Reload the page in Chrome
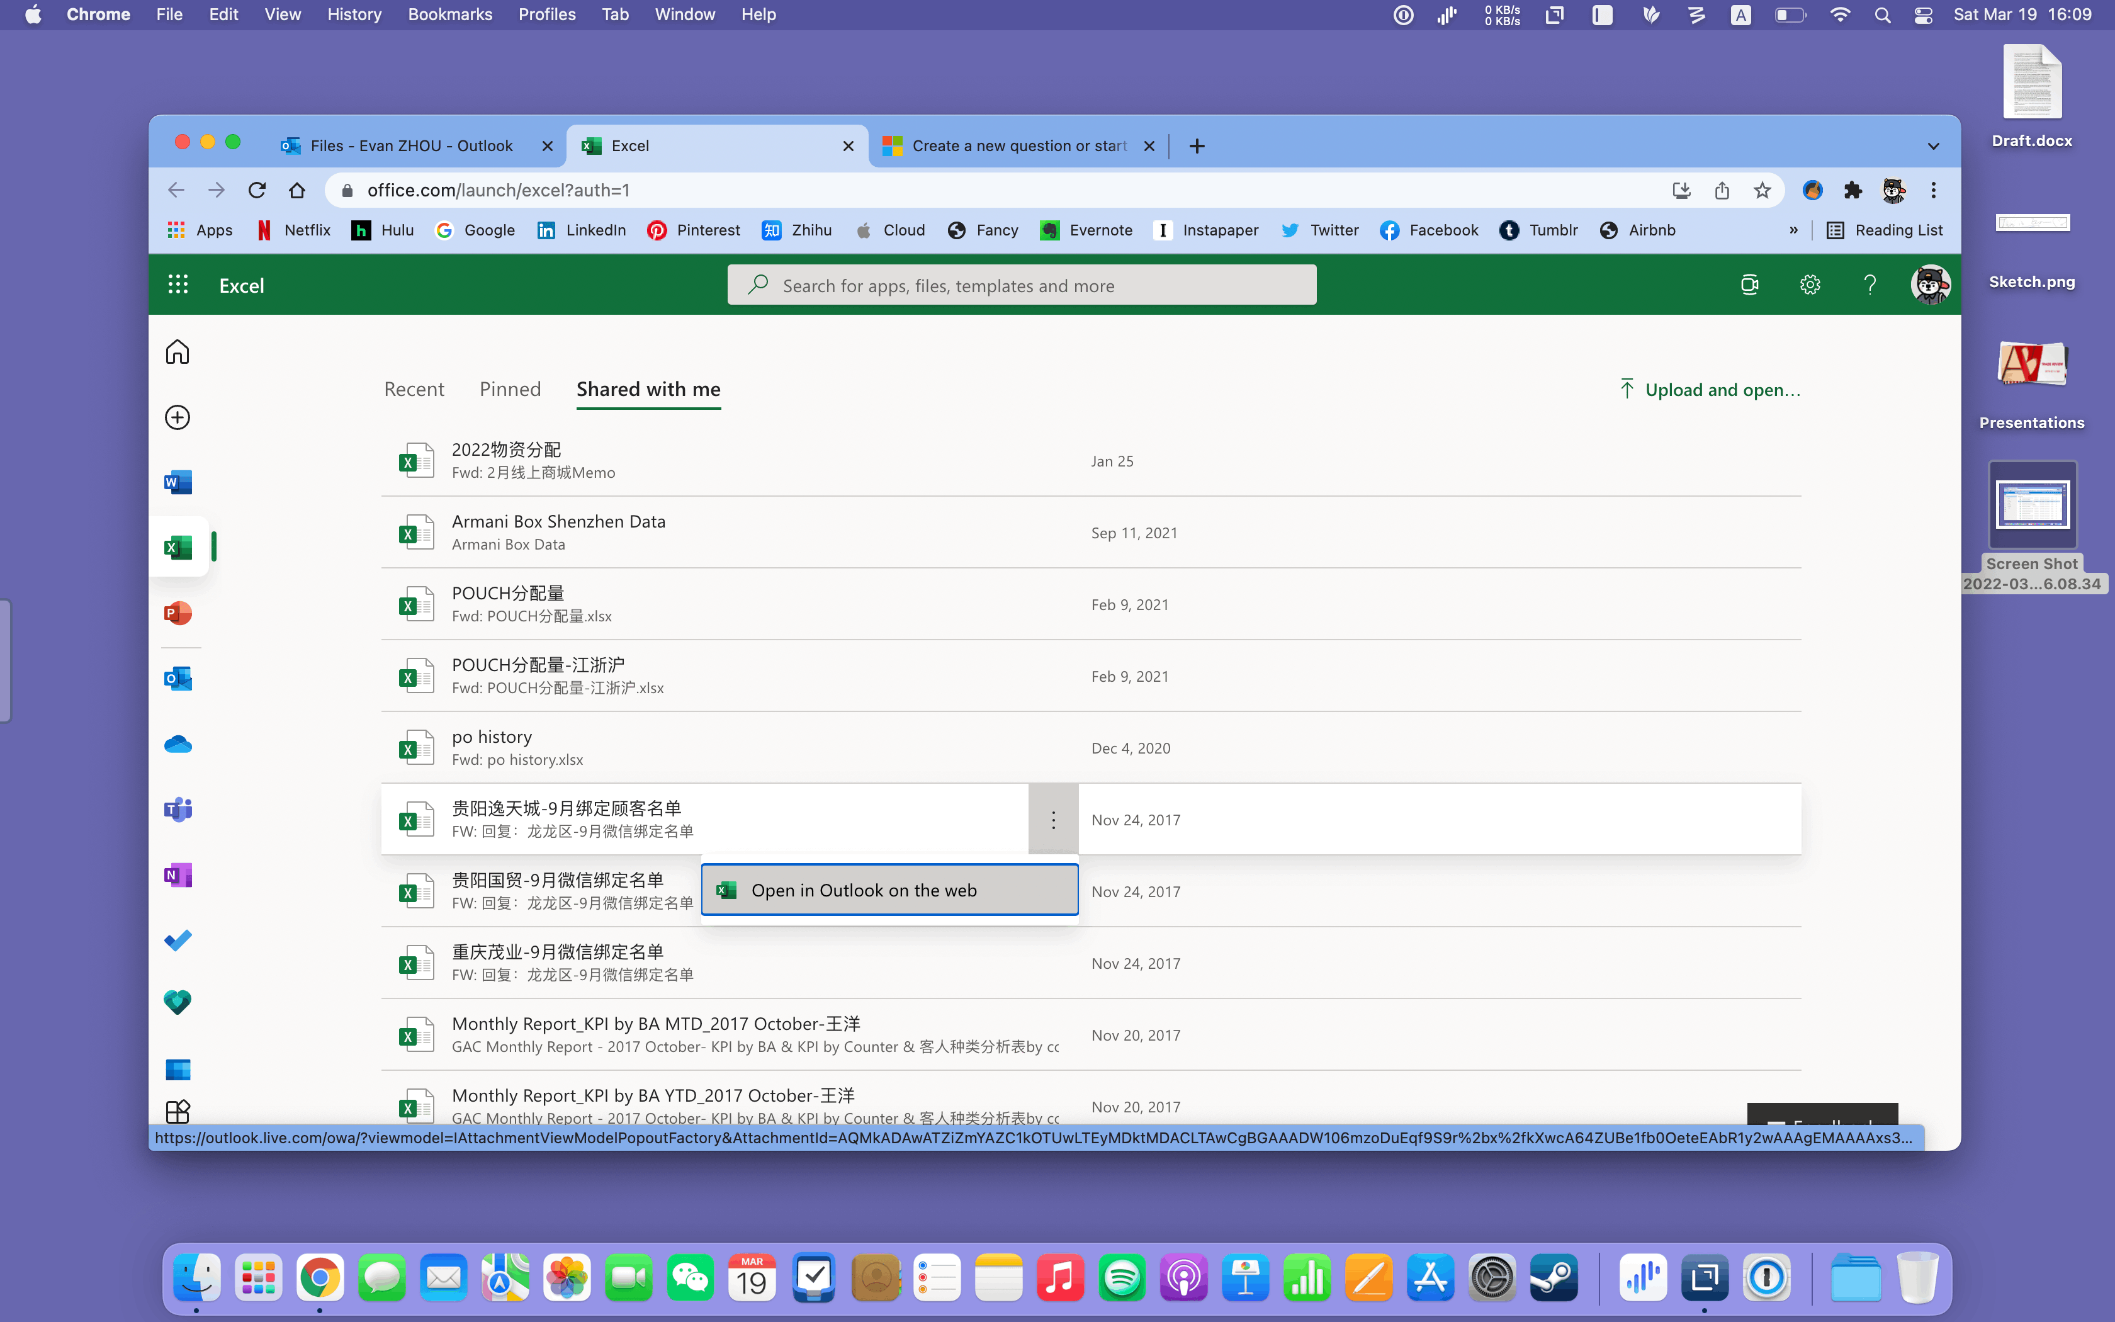This screenshot has height=1322, width=2115. coord(256,189)
